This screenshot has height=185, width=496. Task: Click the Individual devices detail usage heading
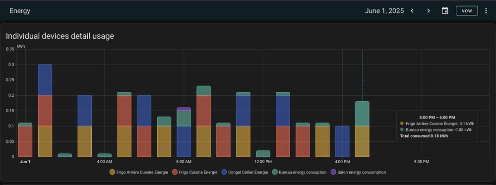(x=60, y=36)
